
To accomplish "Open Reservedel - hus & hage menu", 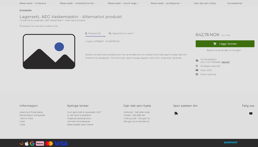I will [122, 3].
